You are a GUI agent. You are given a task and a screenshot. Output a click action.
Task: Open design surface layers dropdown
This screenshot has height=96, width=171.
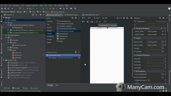tap(83, 18)
